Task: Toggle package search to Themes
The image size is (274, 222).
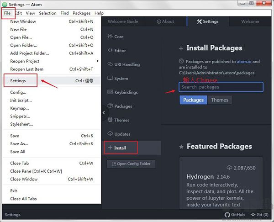Action: 220,100
